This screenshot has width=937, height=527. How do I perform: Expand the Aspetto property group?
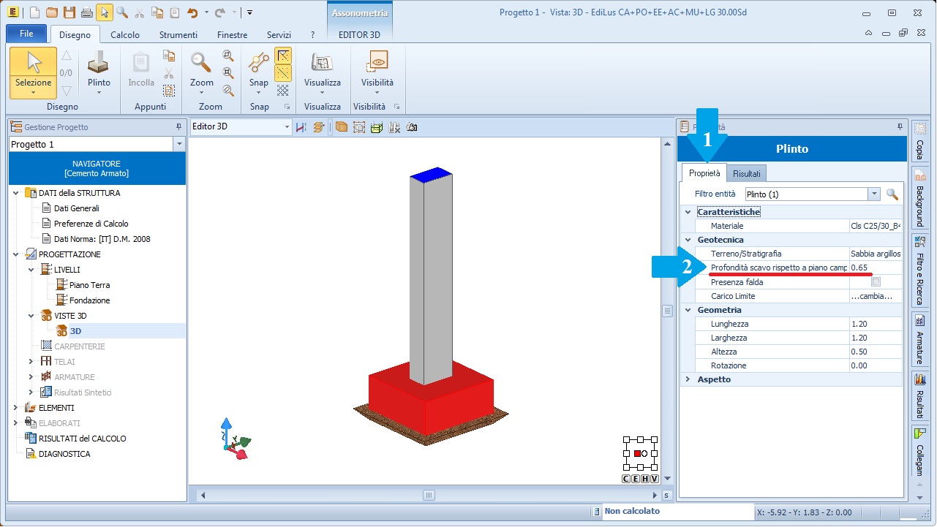click(688, 379)
